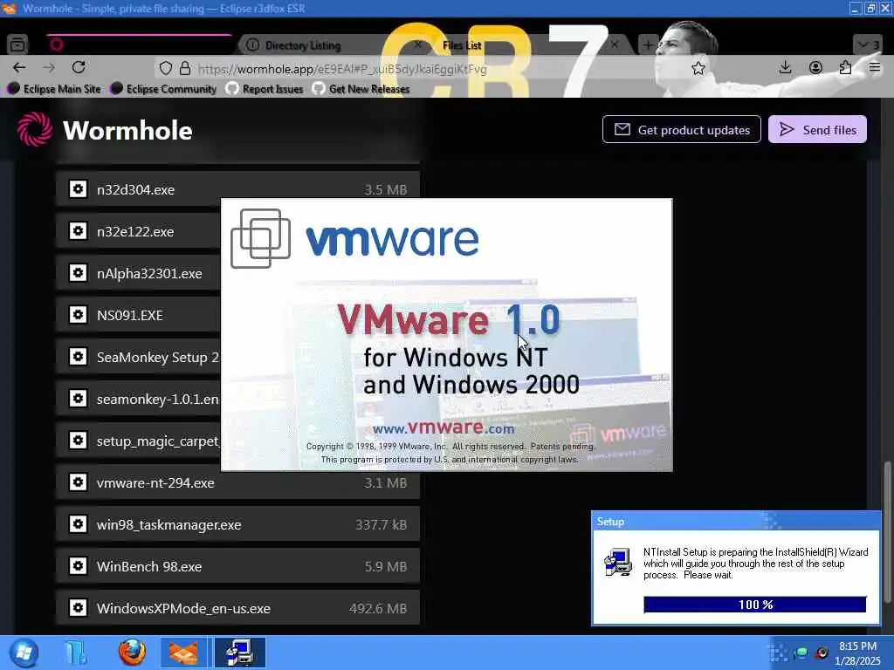Click the network system tray icon

[x=801, y=653]
